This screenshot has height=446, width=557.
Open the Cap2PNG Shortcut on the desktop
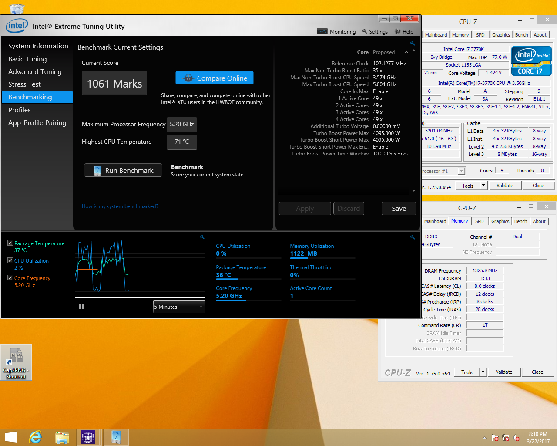click(x=16, y=362)
